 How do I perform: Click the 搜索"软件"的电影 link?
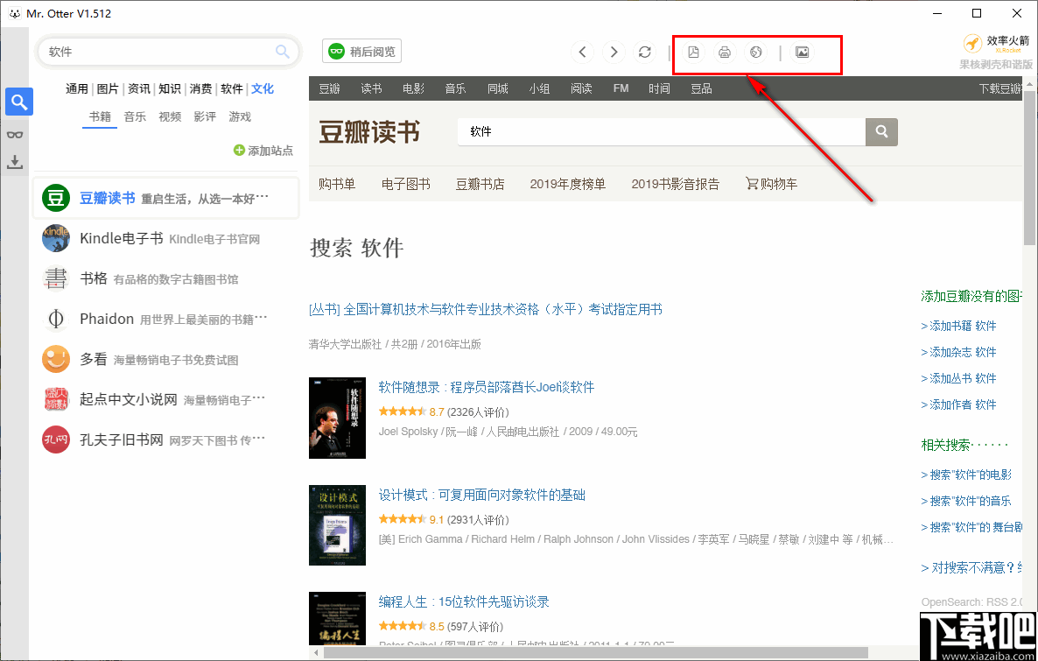tap(966, 475)
